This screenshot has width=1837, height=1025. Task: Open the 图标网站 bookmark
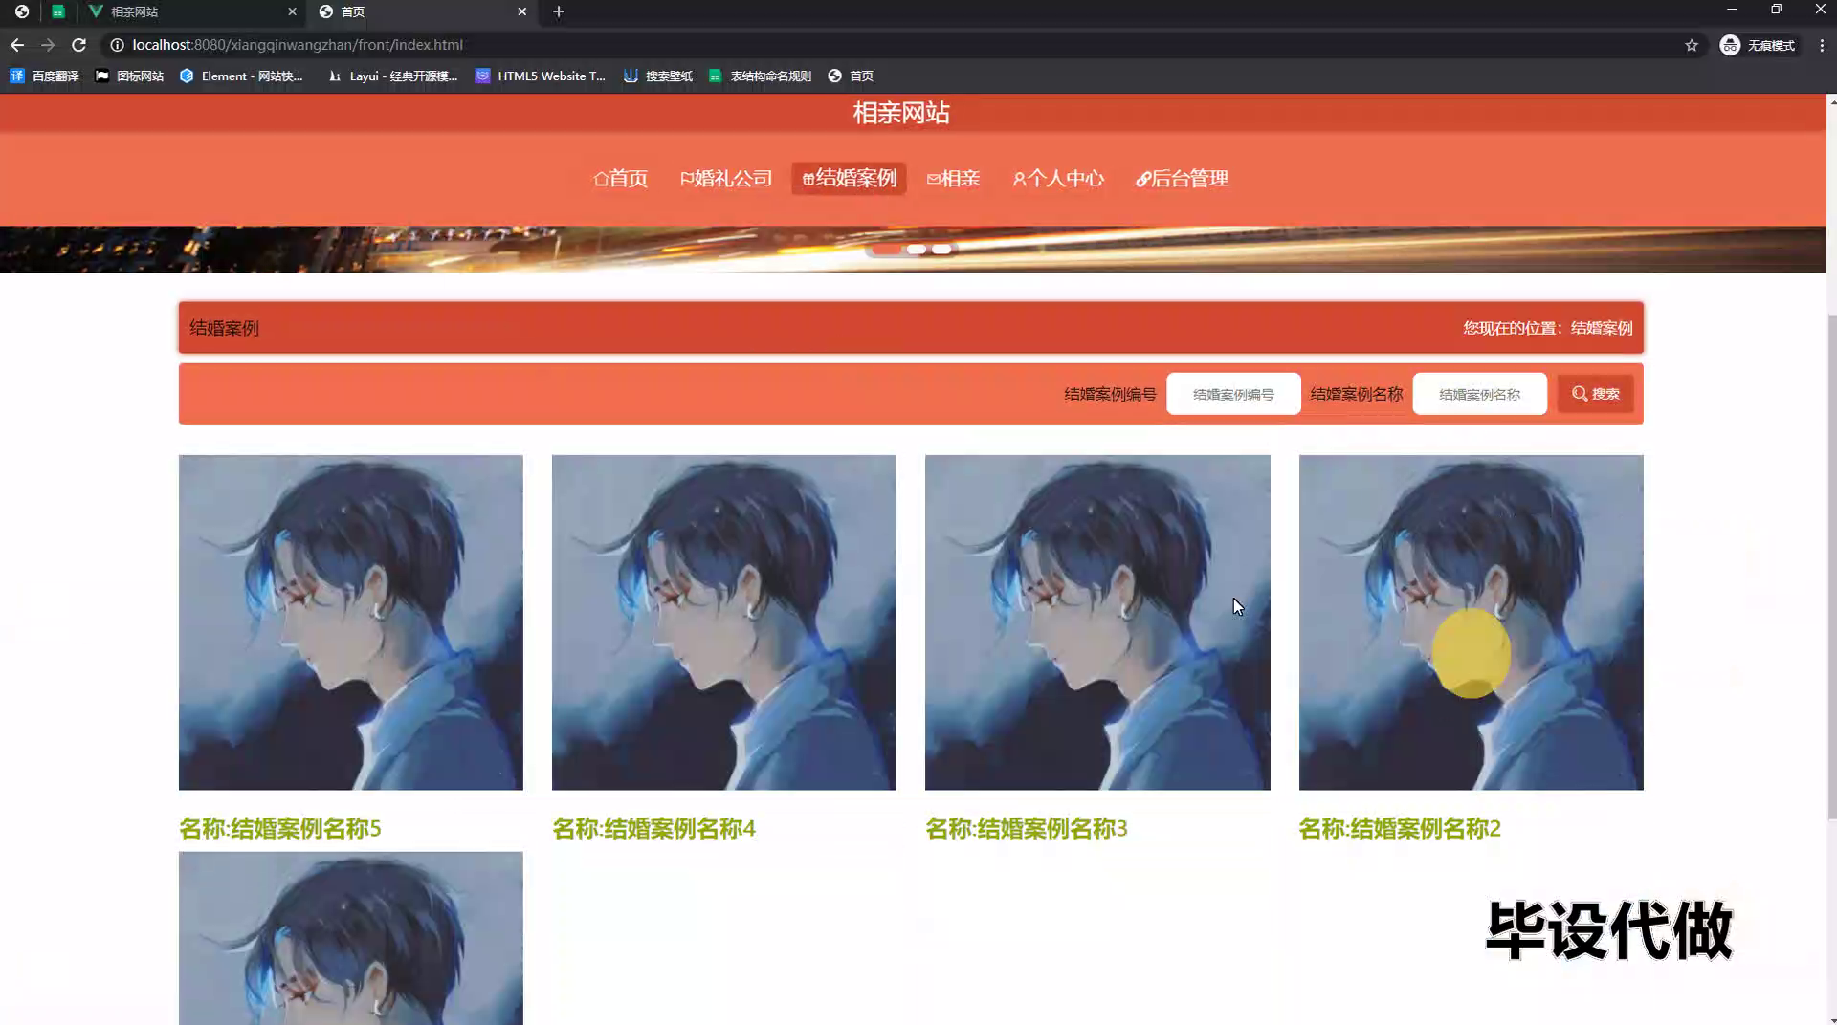click(x=129, y=76)
